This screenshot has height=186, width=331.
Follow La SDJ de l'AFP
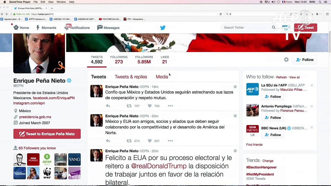273,97
